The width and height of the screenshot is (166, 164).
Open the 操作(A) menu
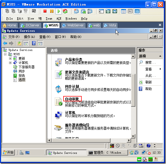(x=29, y=37)
